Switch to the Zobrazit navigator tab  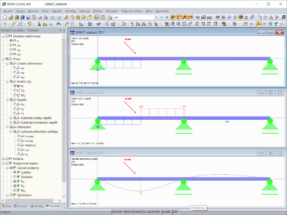click(20, 206)
